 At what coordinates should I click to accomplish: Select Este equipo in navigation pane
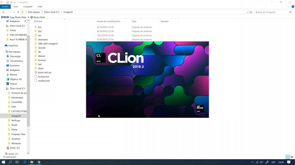[x=14, y=52]
